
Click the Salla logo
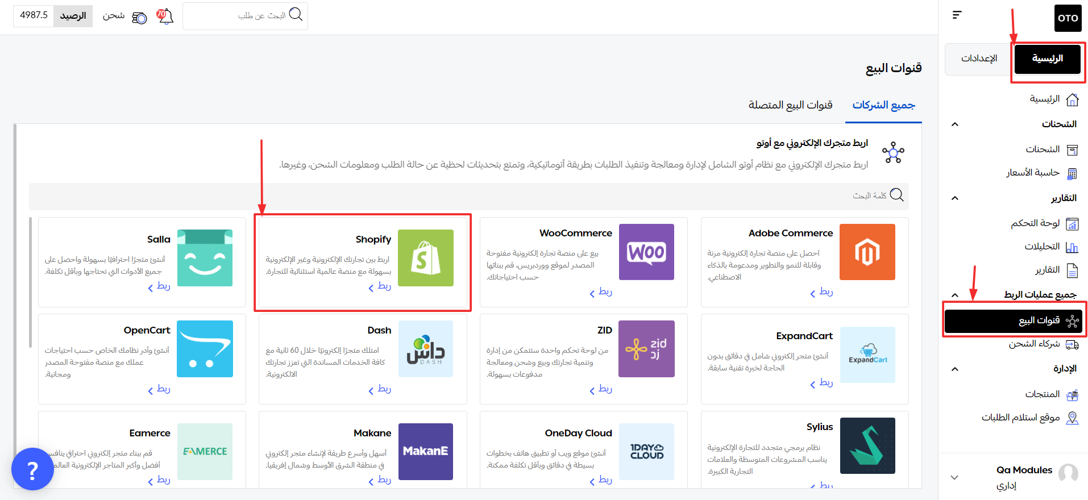coord(205,258)
